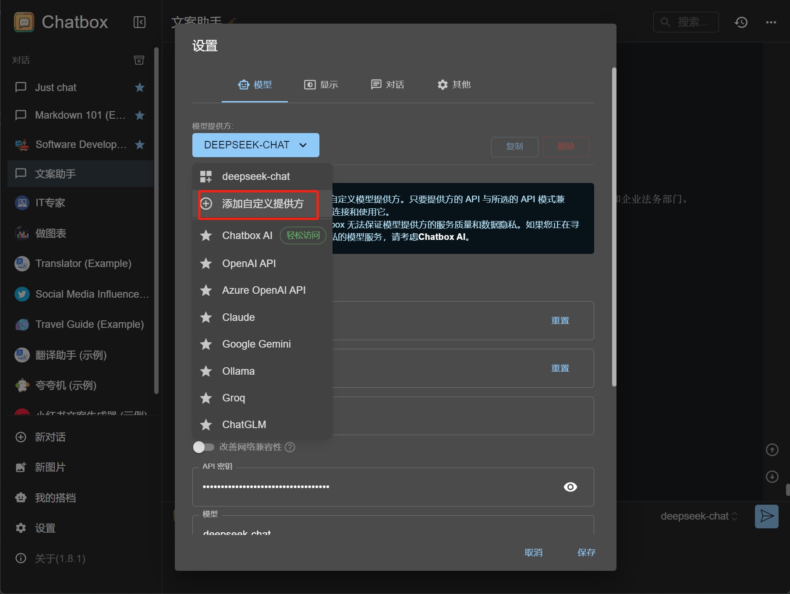Click the scroll-to-bottom circular arrow icon
This screenshot has height=594, width=790.
click(x=772, y=477)
